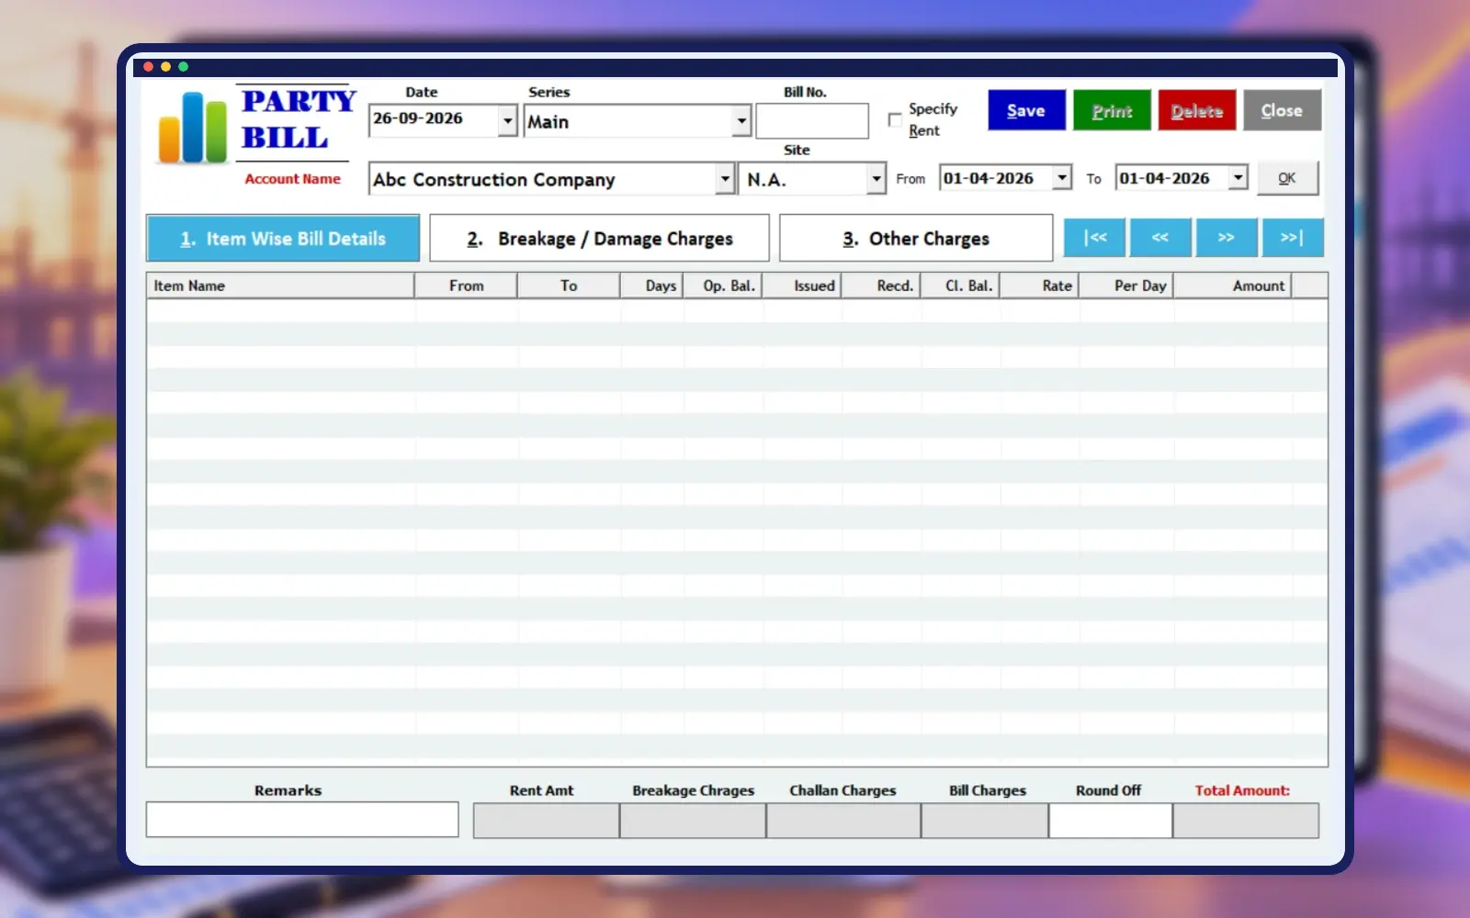
Task: Go to the next record button
Action: tap(1227, 238)
